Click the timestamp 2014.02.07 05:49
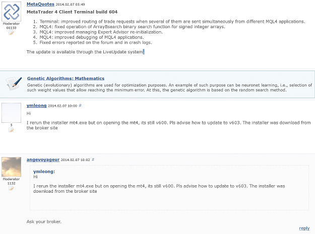This screenshot has width=315, height=234. click(x=70, y=4)
